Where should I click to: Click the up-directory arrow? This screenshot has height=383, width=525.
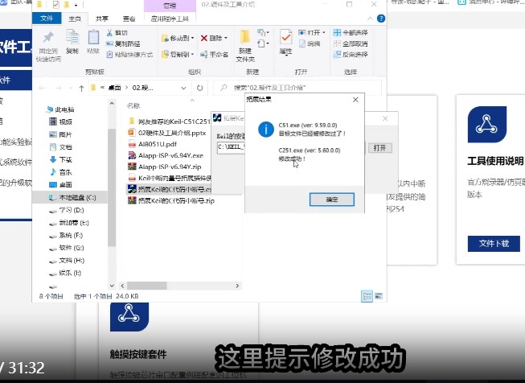pyautogui.click(x=81, y=89)
